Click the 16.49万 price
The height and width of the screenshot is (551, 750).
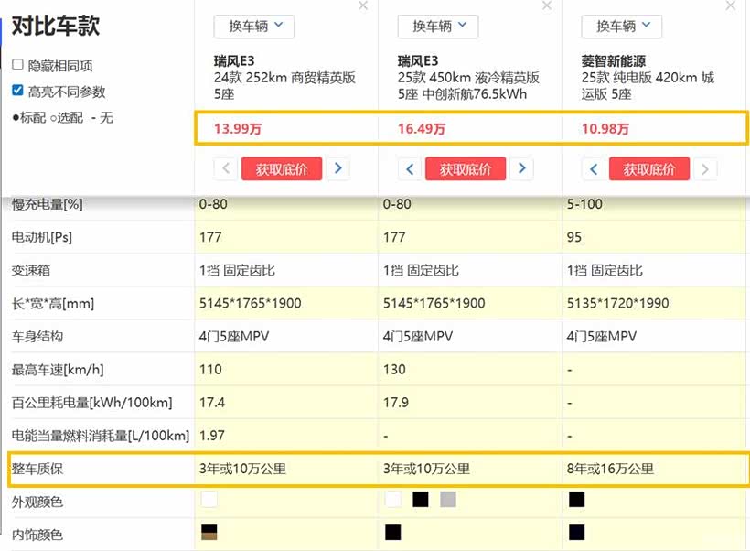click(x=422, y=129)
